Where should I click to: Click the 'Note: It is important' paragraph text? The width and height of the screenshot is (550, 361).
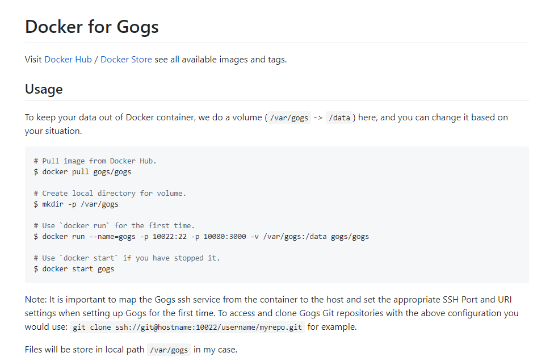(272, 313)
